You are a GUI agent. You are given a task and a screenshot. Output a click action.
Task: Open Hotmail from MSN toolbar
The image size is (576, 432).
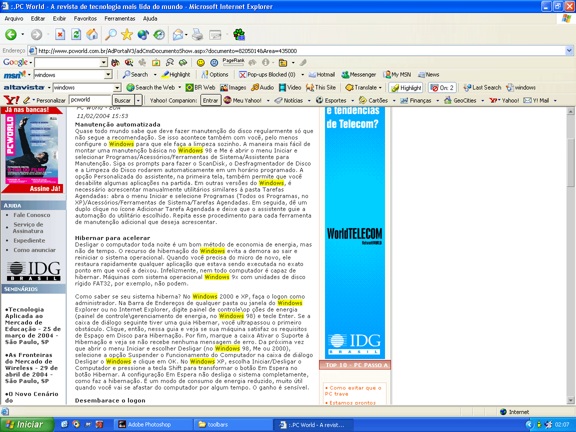pos(322,74)
